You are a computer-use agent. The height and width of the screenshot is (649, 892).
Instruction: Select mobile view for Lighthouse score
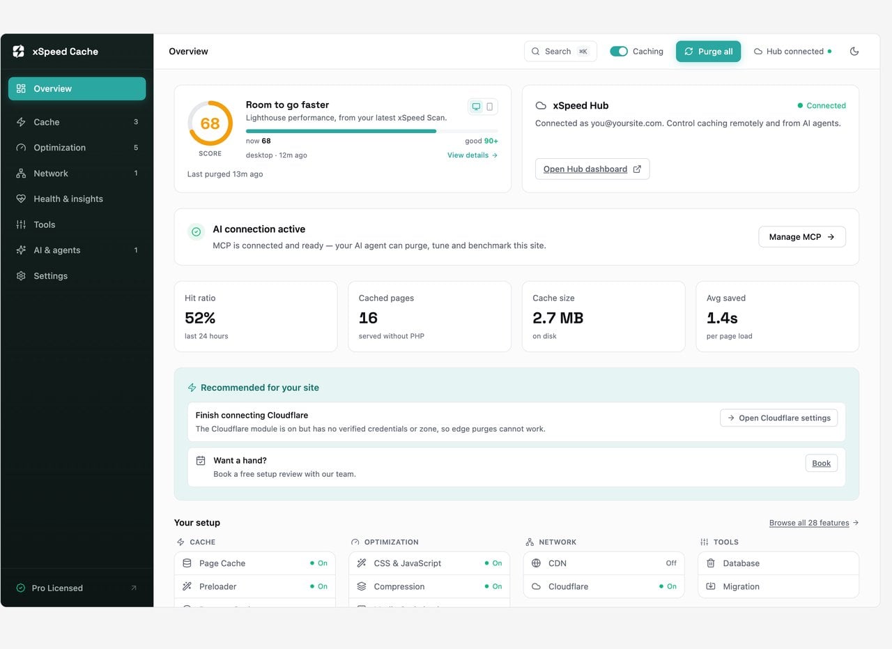tap(490, 107)
